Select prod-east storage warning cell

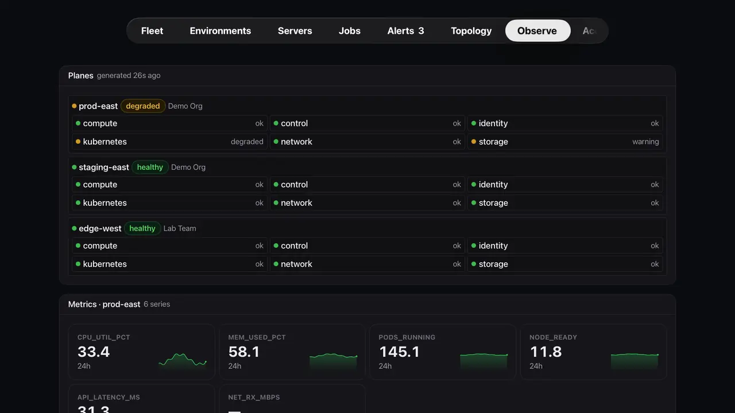[x=565, y=142]
